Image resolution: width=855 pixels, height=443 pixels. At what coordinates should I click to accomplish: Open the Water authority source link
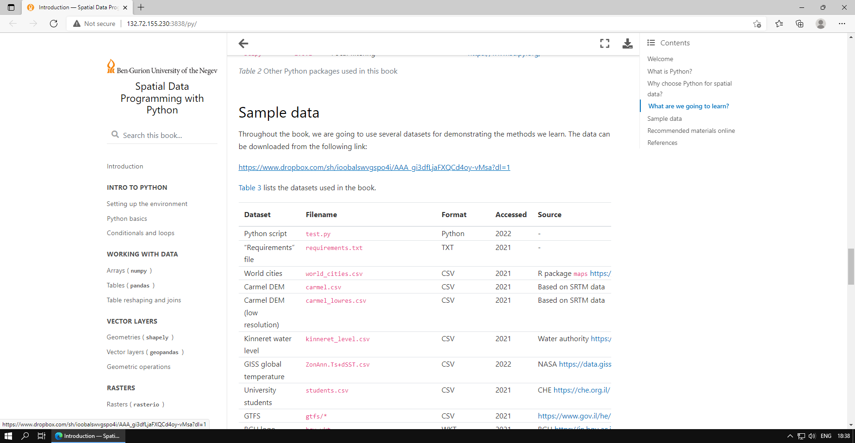coord(601,338)
